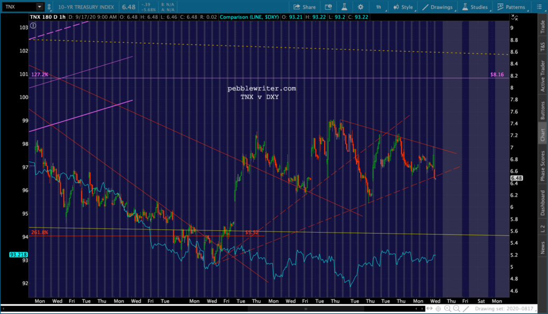Click the drawing tools toggle icon below toolbar
The image size is (548, 314).
coord(514,18)
